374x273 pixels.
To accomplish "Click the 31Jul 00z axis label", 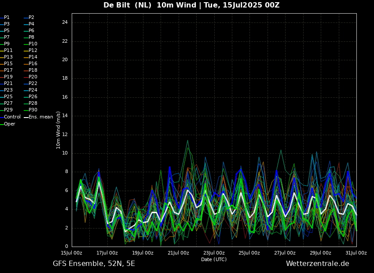I will (x=356, y=253).
